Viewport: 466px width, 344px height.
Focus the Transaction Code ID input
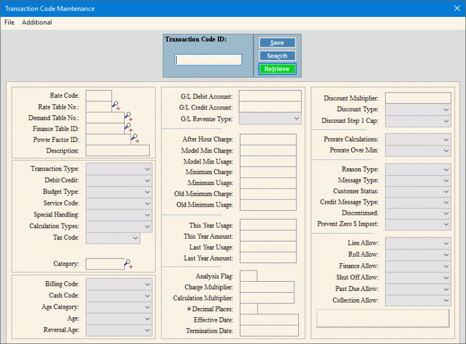(208, 60)
